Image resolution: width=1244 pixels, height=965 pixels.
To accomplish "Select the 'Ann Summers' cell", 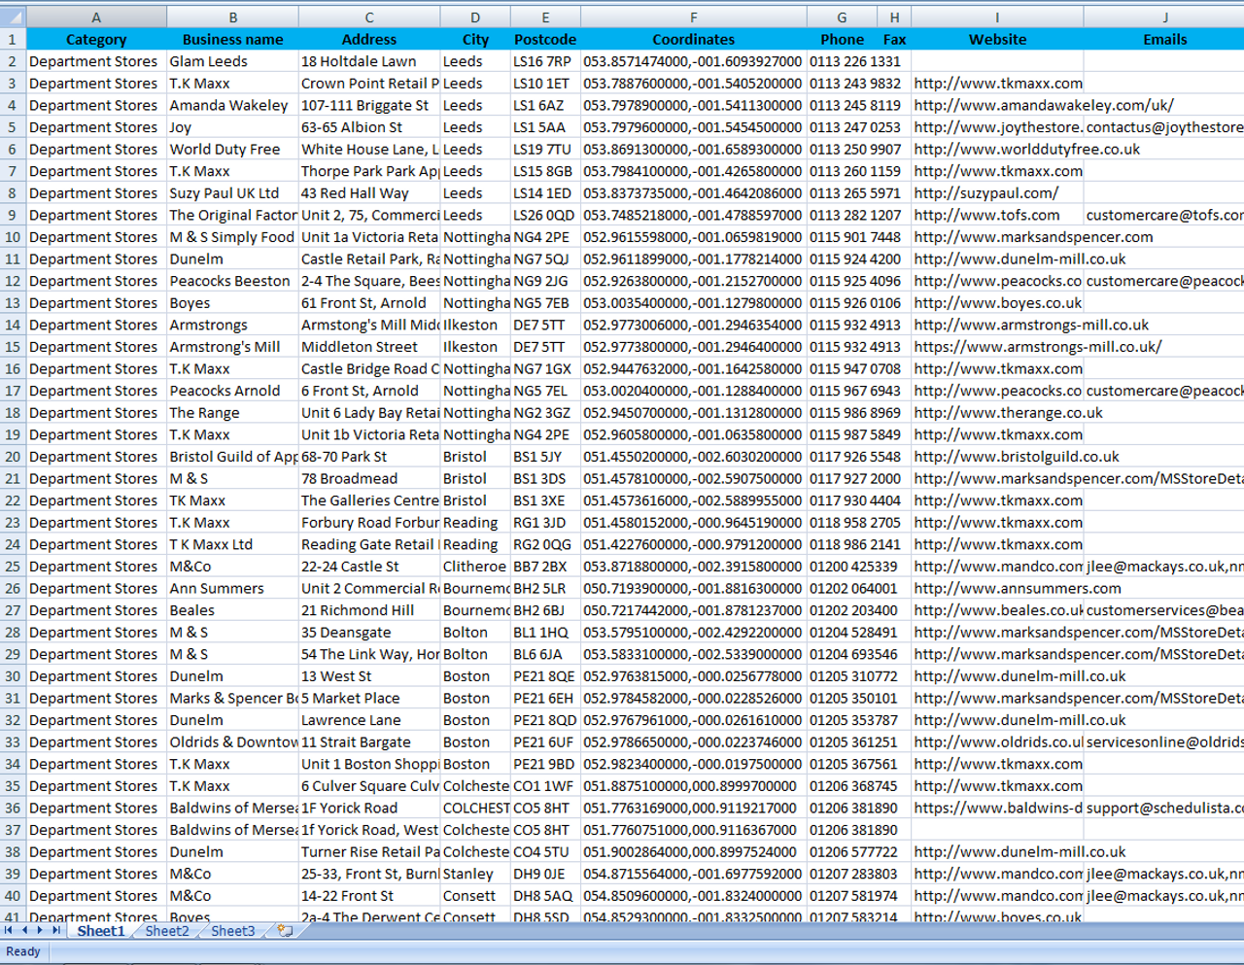I will click(x=232, y=589).
